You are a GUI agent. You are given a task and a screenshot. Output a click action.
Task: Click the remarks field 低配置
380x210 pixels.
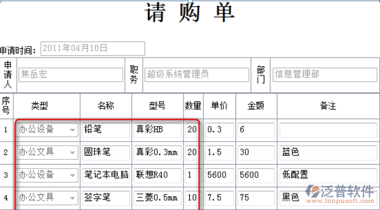328,175
